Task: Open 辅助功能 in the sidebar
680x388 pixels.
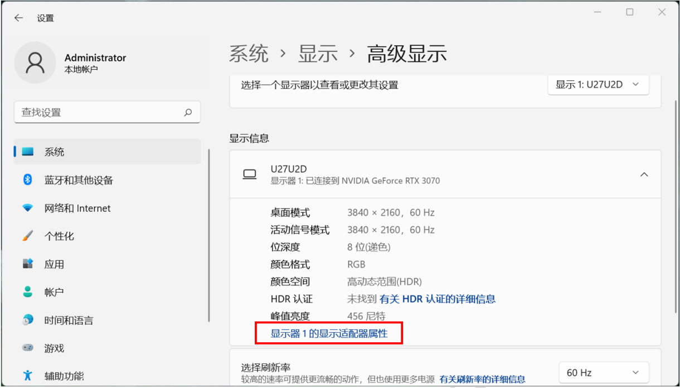Action: (x=64, y=376)
